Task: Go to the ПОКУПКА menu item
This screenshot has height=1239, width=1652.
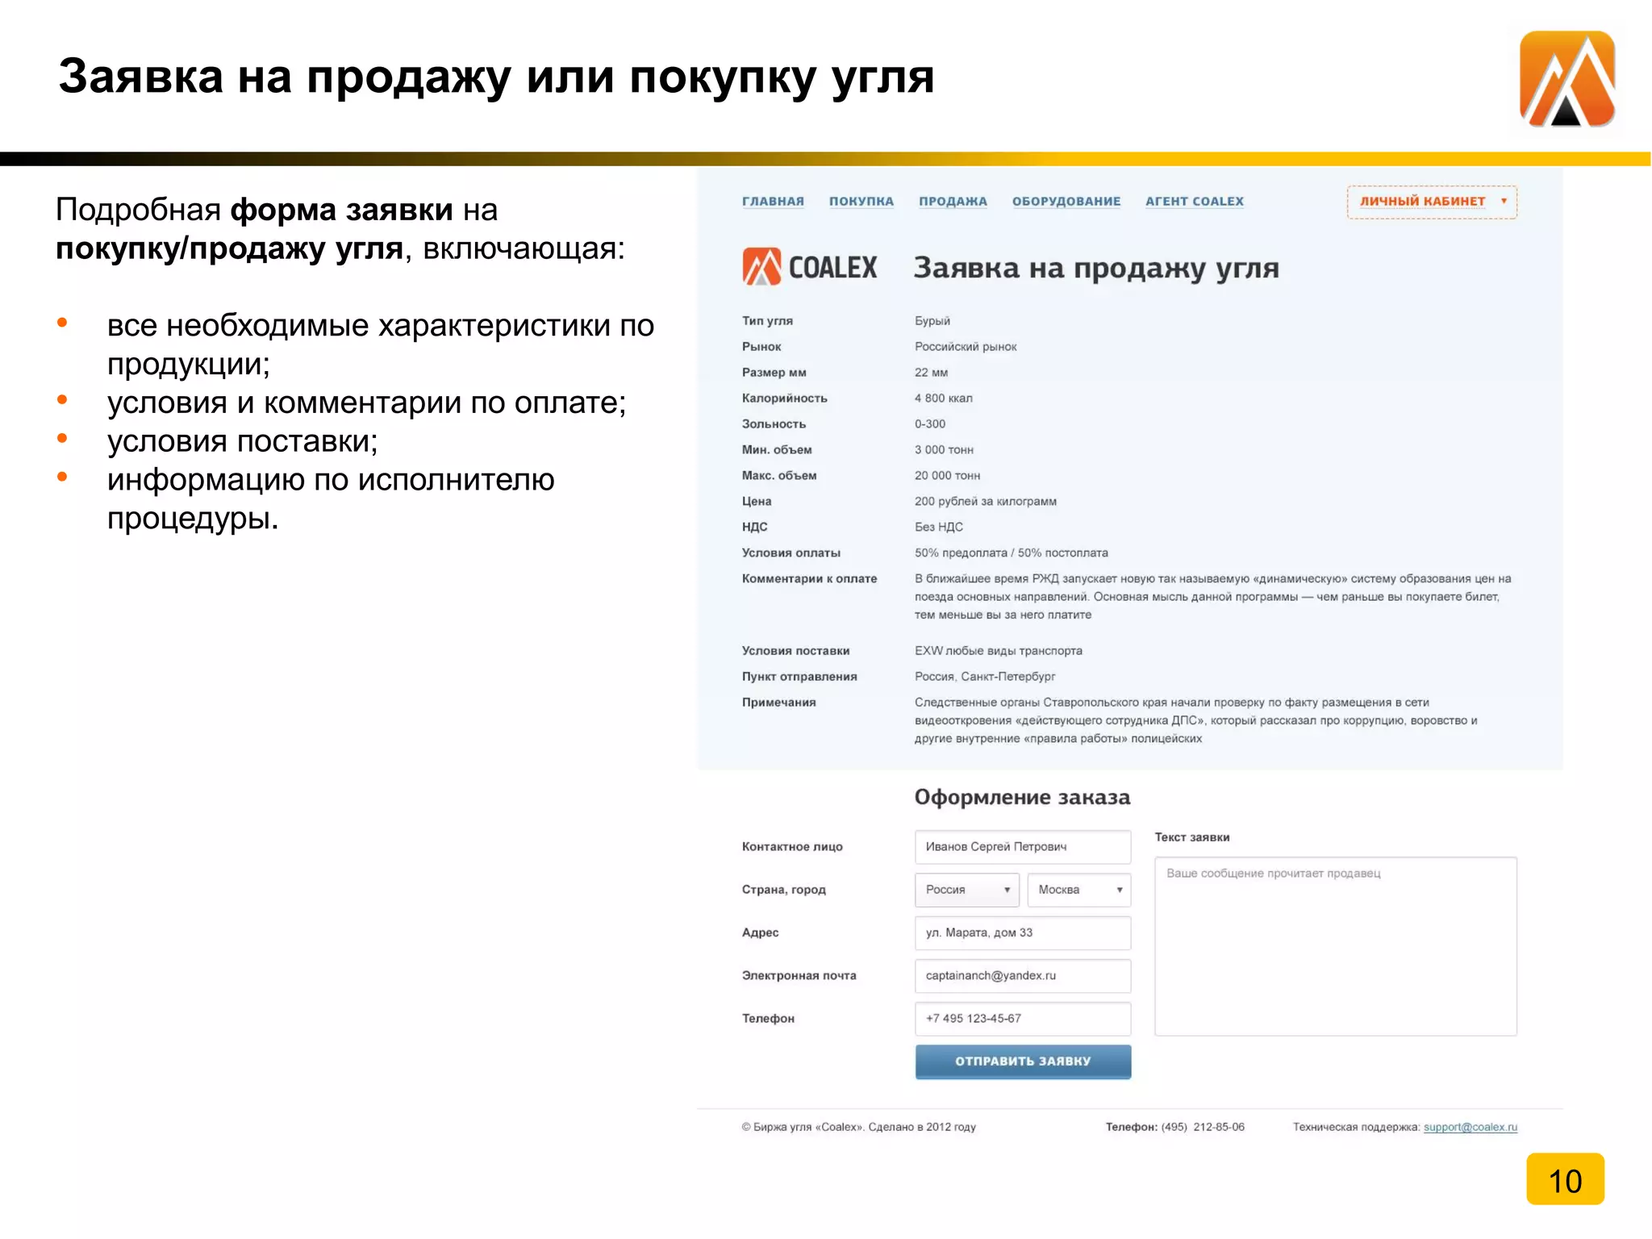Action: 861,202
